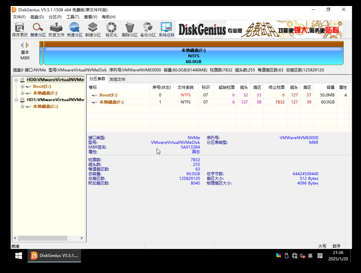Open the 备份分区 (Backup Partition) tool
Screen dimensions: 361x273
click(148, 30)
